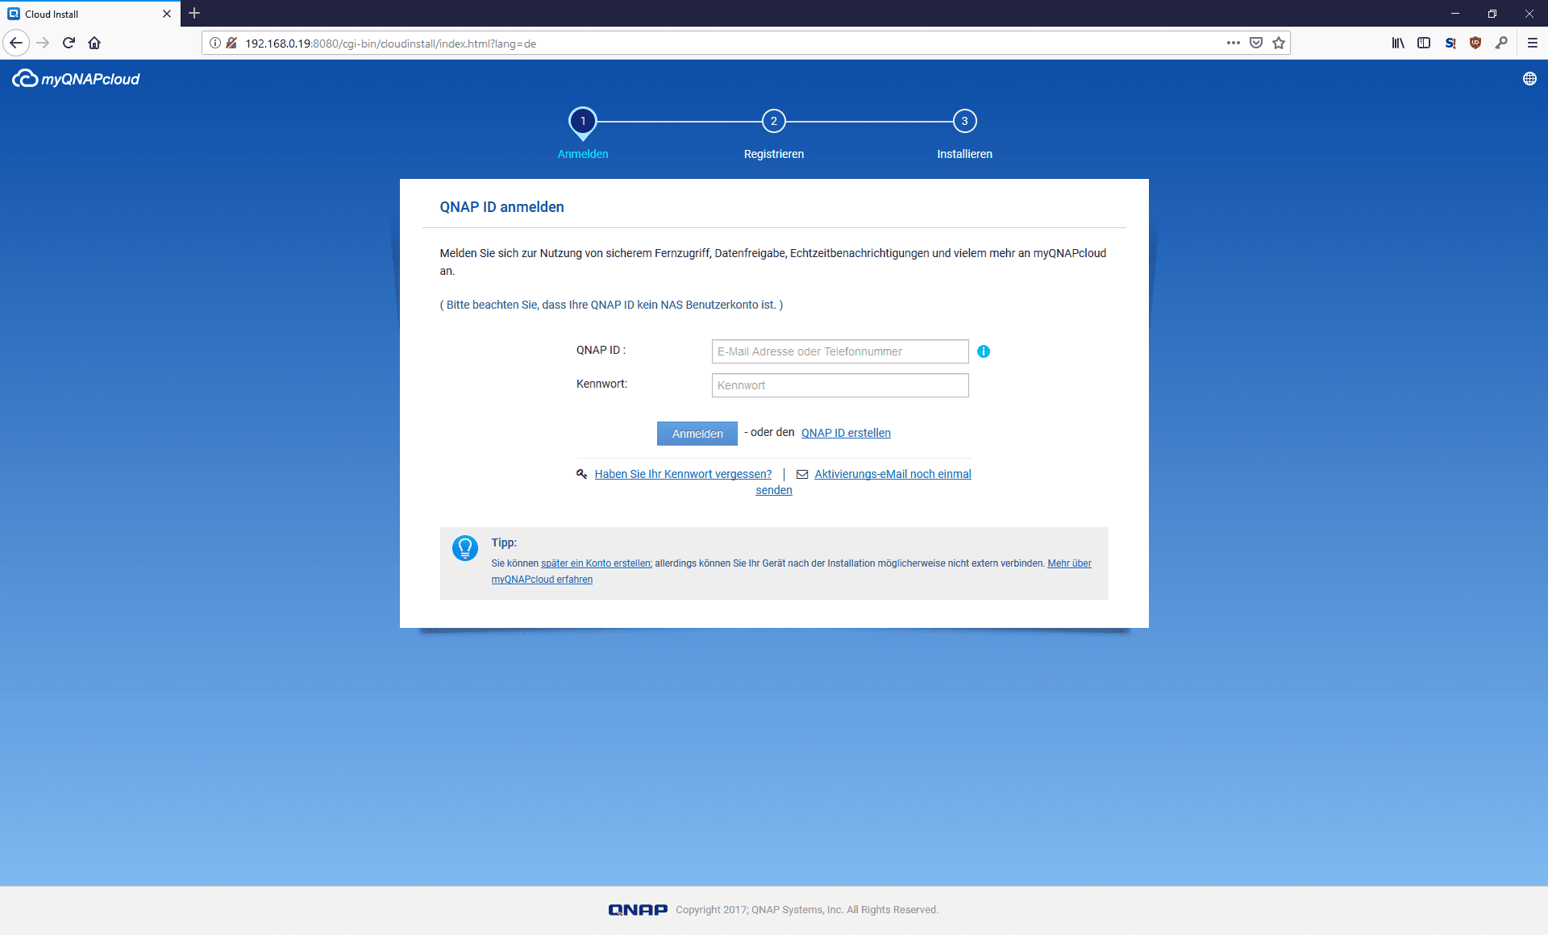Open the QNAP ID erstellen link
The height and width of the screenshot is (935, 1548).
pyautogui.click(x=845, y=433)
